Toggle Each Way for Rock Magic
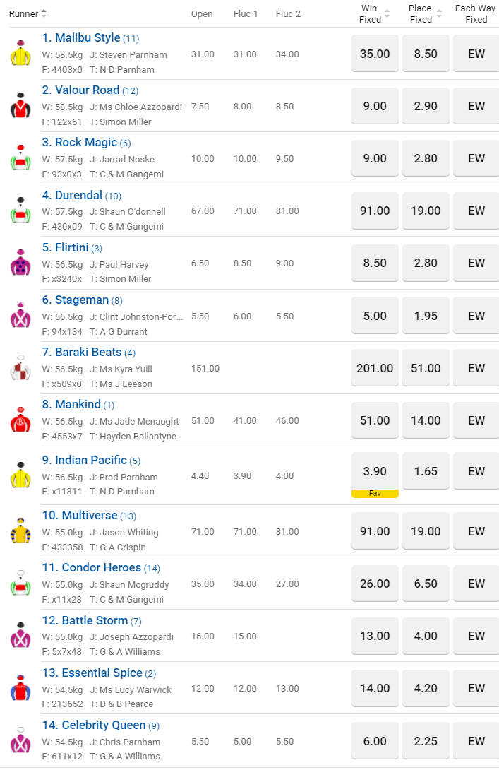 click(476, 158)
